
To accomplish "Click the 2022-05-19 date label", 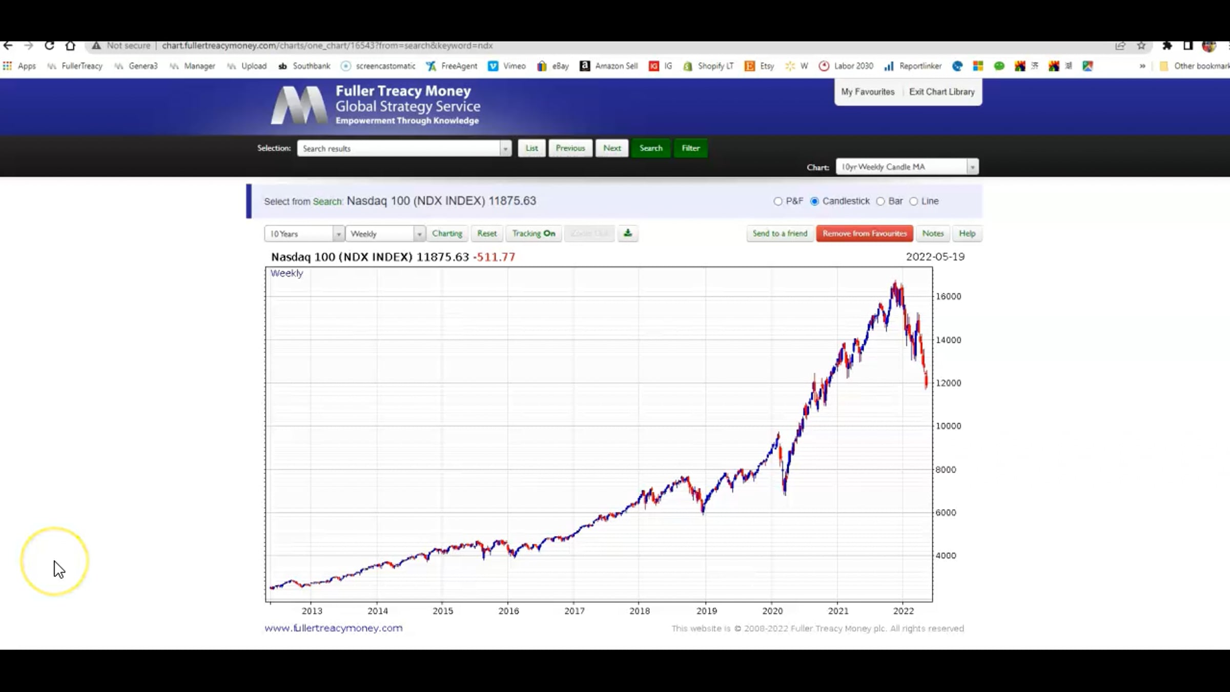I will (935, 257).
